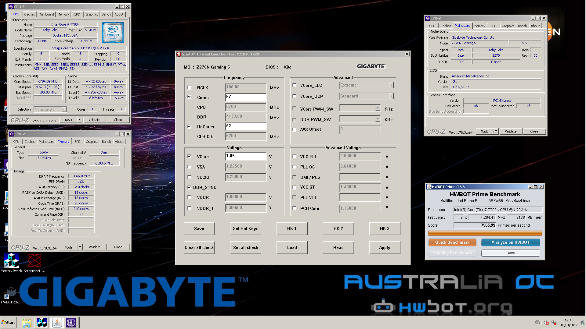Click the Intel Core i7 logo in CPU-Z

coord(113,33)
